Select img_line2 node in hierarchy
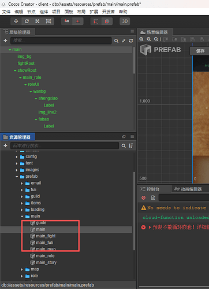This screenshot has height=289, width=209. (47, 112)
